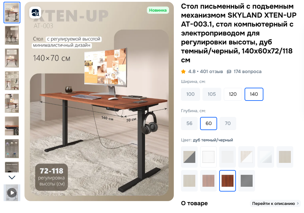Viewport: 304px width, 213px height.
Task: Click Перейти к описанию button
Action: 275,203
